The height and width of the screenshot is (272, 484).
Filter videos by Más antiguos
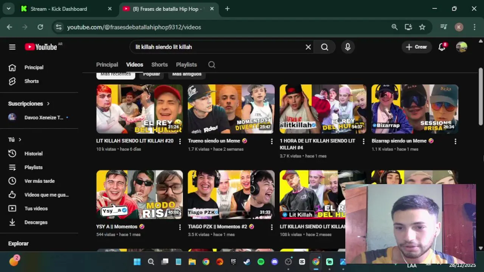(187, 74)
